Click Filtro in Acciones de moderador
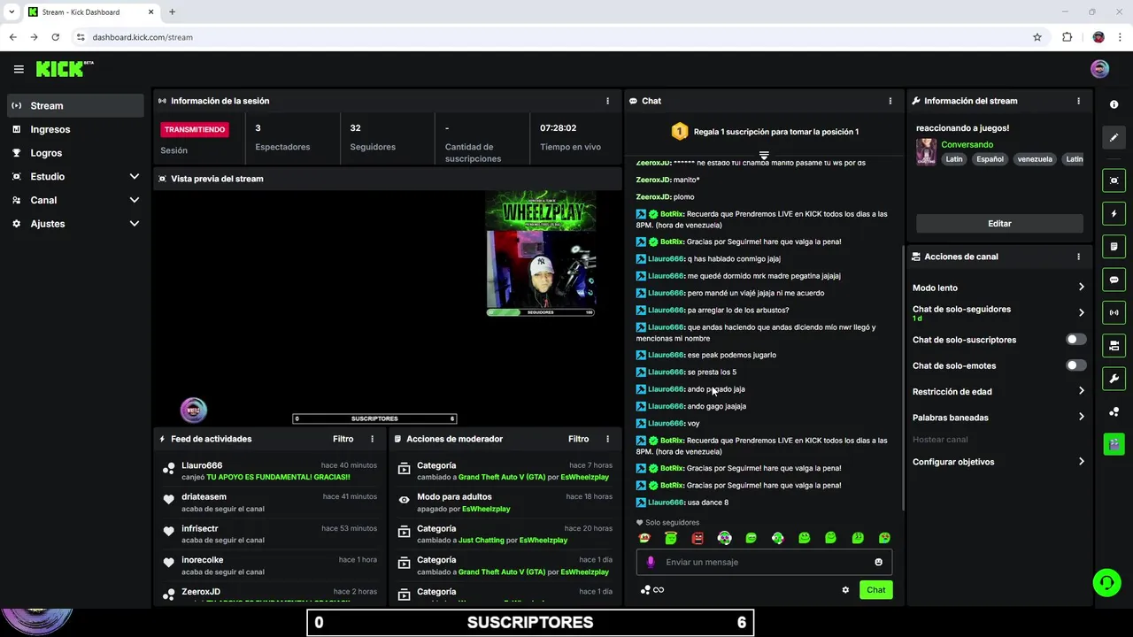Viewport: 1133px width, 637px height. coord(578,439)
